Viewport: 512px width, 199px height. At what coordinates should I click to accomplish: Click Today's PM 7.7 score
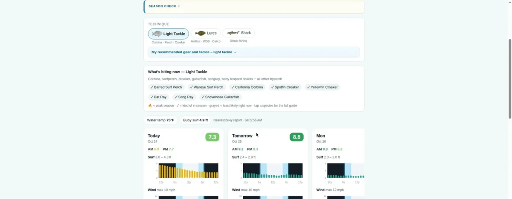(x=169, y=149)
